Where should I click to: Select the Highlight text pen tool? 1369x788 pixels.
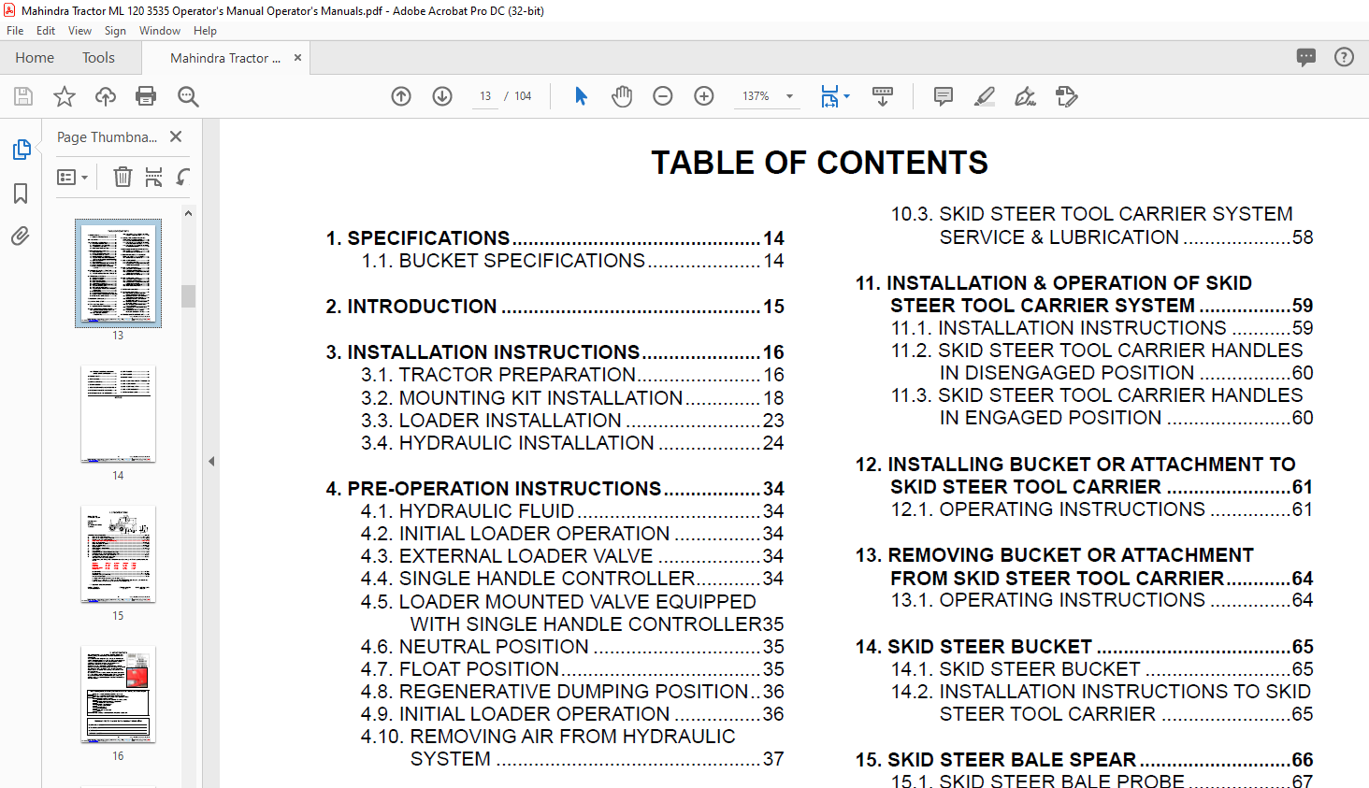[985, 96]
